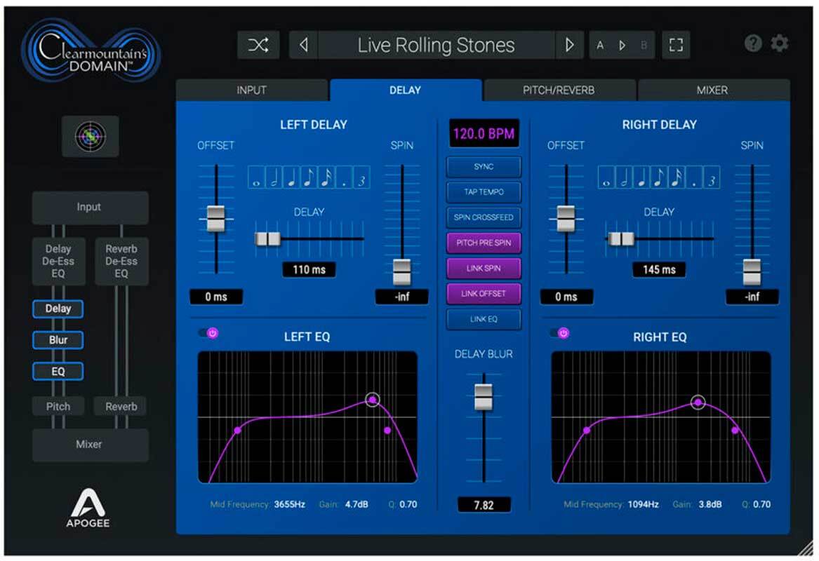Click the Sync button
819x561 pixels.
pos(484,167)
